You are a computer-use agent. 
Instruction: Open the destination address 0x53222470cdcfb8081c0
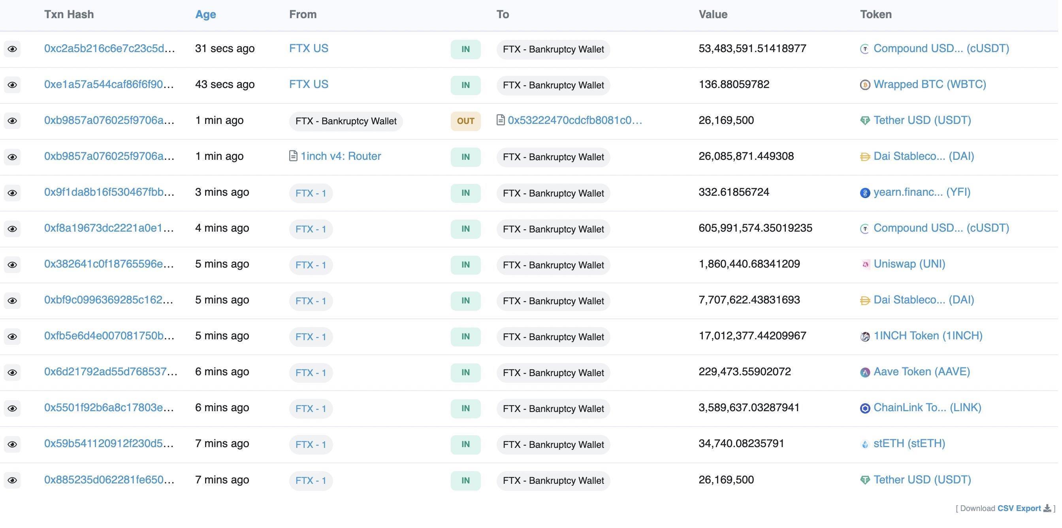575,120
